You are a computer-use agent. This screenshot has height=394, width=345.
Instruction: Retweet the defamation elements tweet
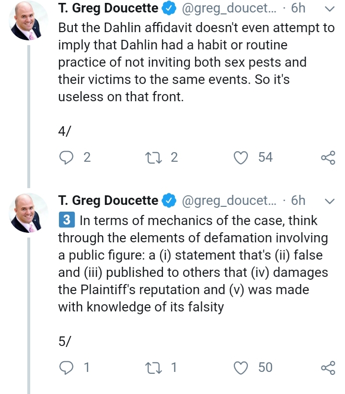(x=153, y=368)
